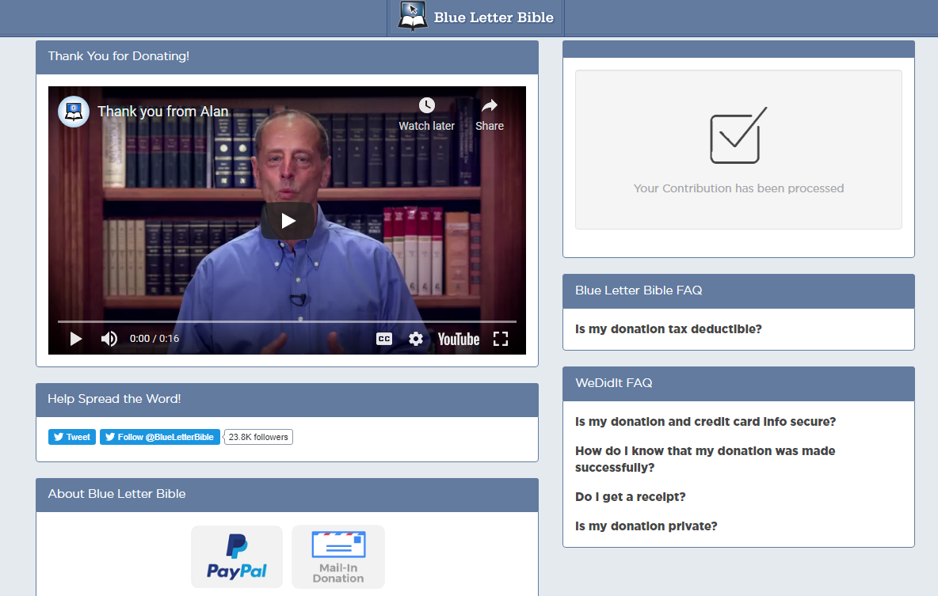938x596 pixels.
Task: Click the Share arrow icon on video
Action: [490, 106]
